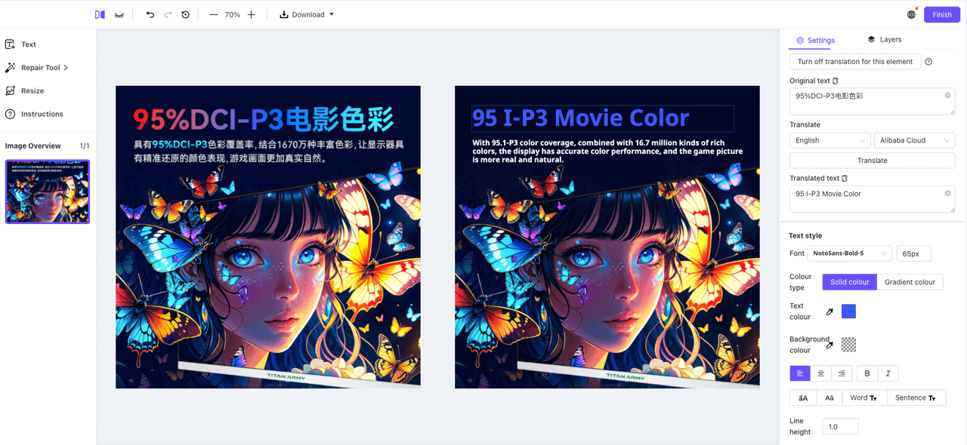
Task: Align text to the center
Action: pos(820,373)
